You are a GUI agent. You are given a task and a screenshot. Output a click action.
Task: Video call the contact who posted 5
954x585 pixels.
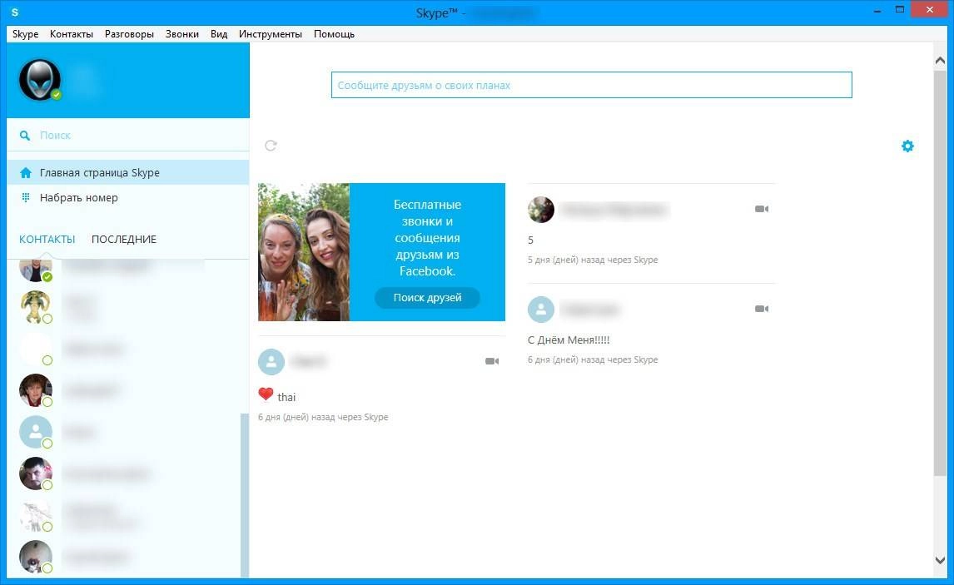[762, 209]
